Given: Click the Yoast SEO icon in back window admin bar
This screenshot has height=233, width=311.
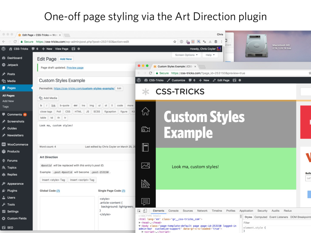Looking at the screenshot, I should (x=73, y=49).
